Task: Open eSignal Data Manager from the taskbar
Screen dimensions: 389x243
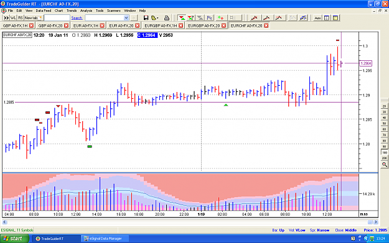Action: [x=105, y=239]
